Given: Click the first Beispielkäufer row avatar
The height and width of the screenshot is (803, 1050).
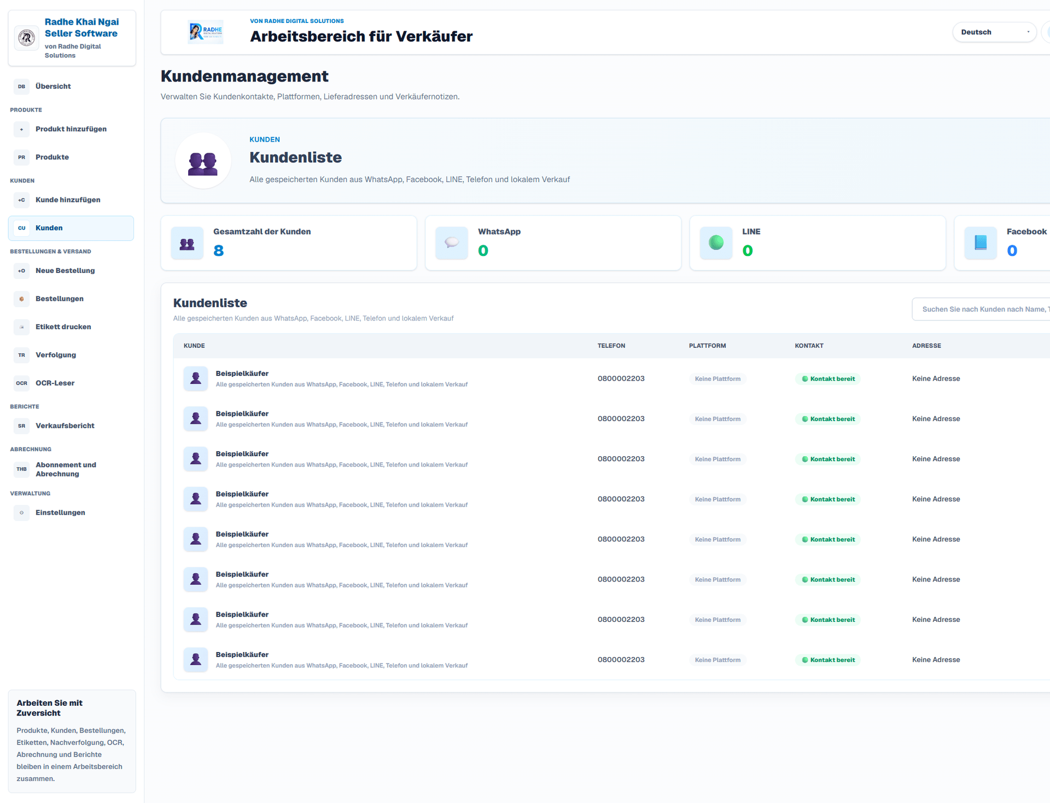Looking at the screenshot, I should [196, 379].
